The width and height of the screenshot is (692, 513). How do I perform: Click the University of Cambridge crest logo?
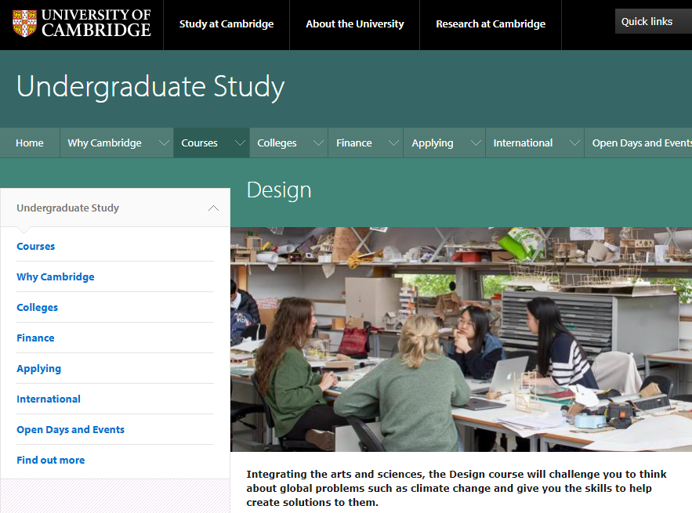(24, 23)
